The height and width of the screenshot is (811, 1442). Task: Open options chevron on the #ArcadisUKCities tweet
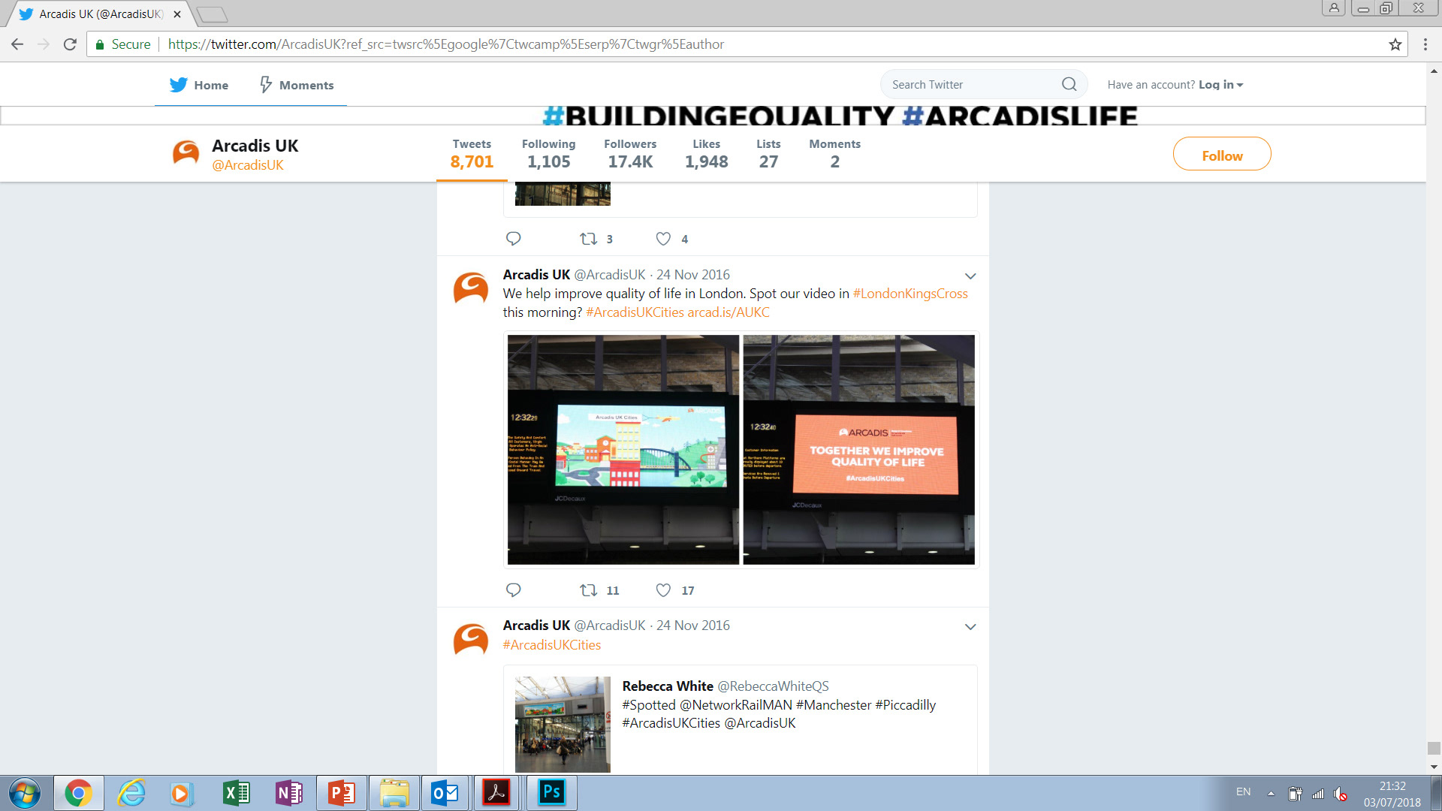pyautogui.click(x=970, y=626)
